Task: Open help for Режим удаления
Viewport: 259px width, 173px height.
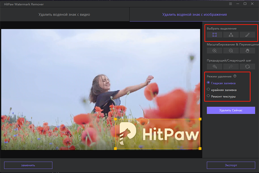Action: pos(235,76)
